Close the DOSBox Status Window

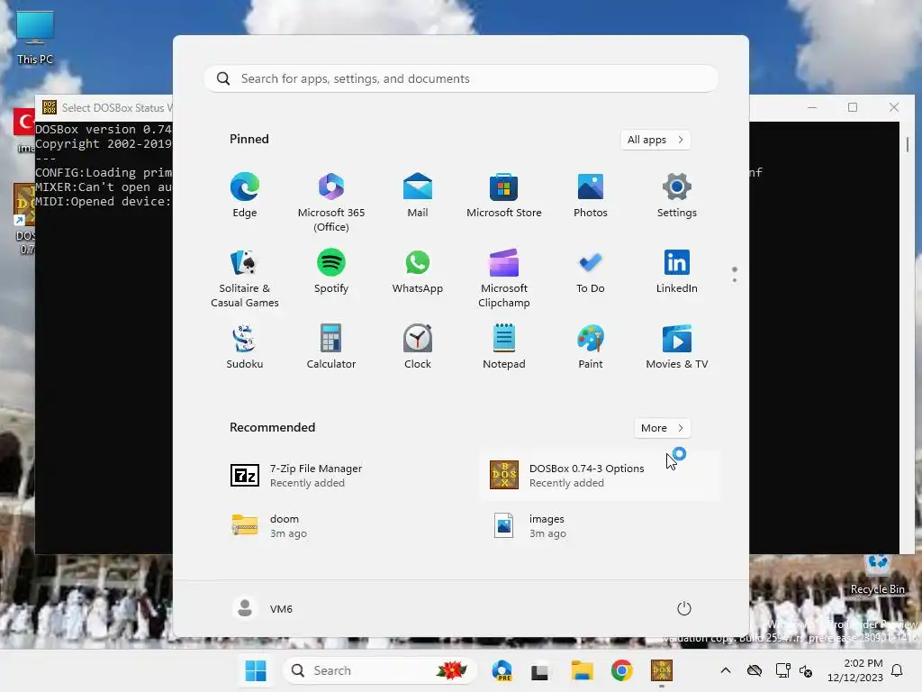pyautogui.click(x=894, y=107)
